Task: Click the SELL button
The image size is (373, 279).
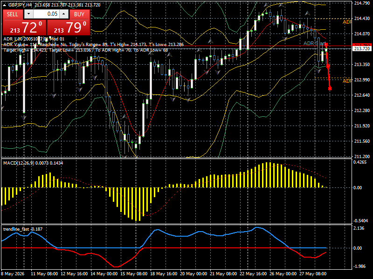Action: click(13, 14)
